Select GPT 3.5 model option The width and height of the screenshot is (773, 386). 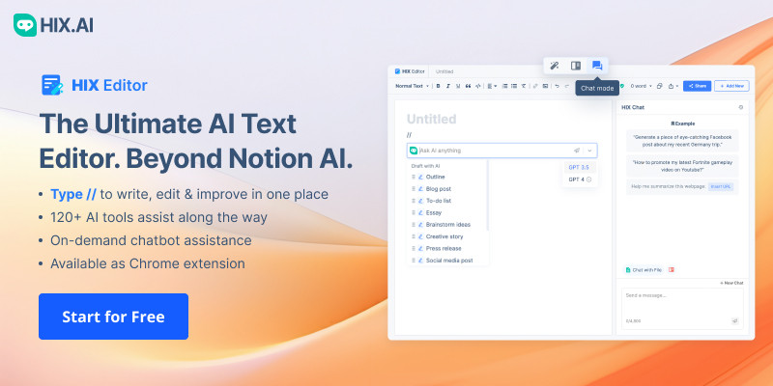coord(579,167)
